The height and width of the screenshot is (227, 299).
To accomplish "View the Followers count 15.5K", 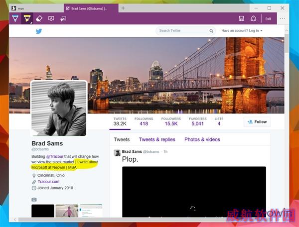I will pyautogui.click(x=171, y=121).
